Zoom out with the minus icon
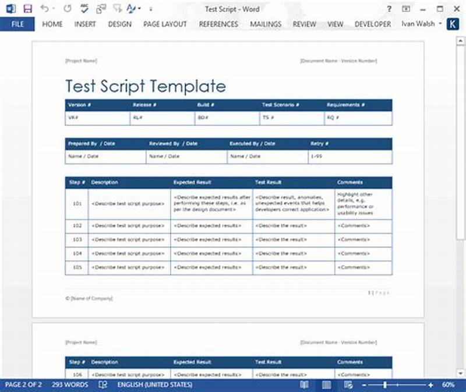The height and width of the screenshot is (392, 466). (x=363, y=385)
